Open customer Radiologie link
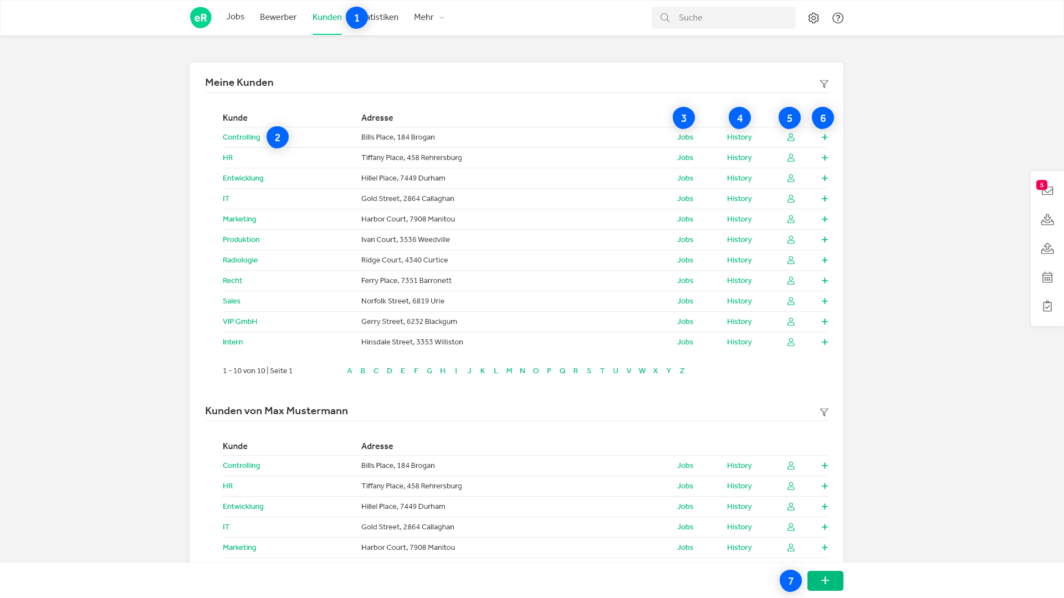1064x598 pixels. pyautogui.click(x=240, y=260)
